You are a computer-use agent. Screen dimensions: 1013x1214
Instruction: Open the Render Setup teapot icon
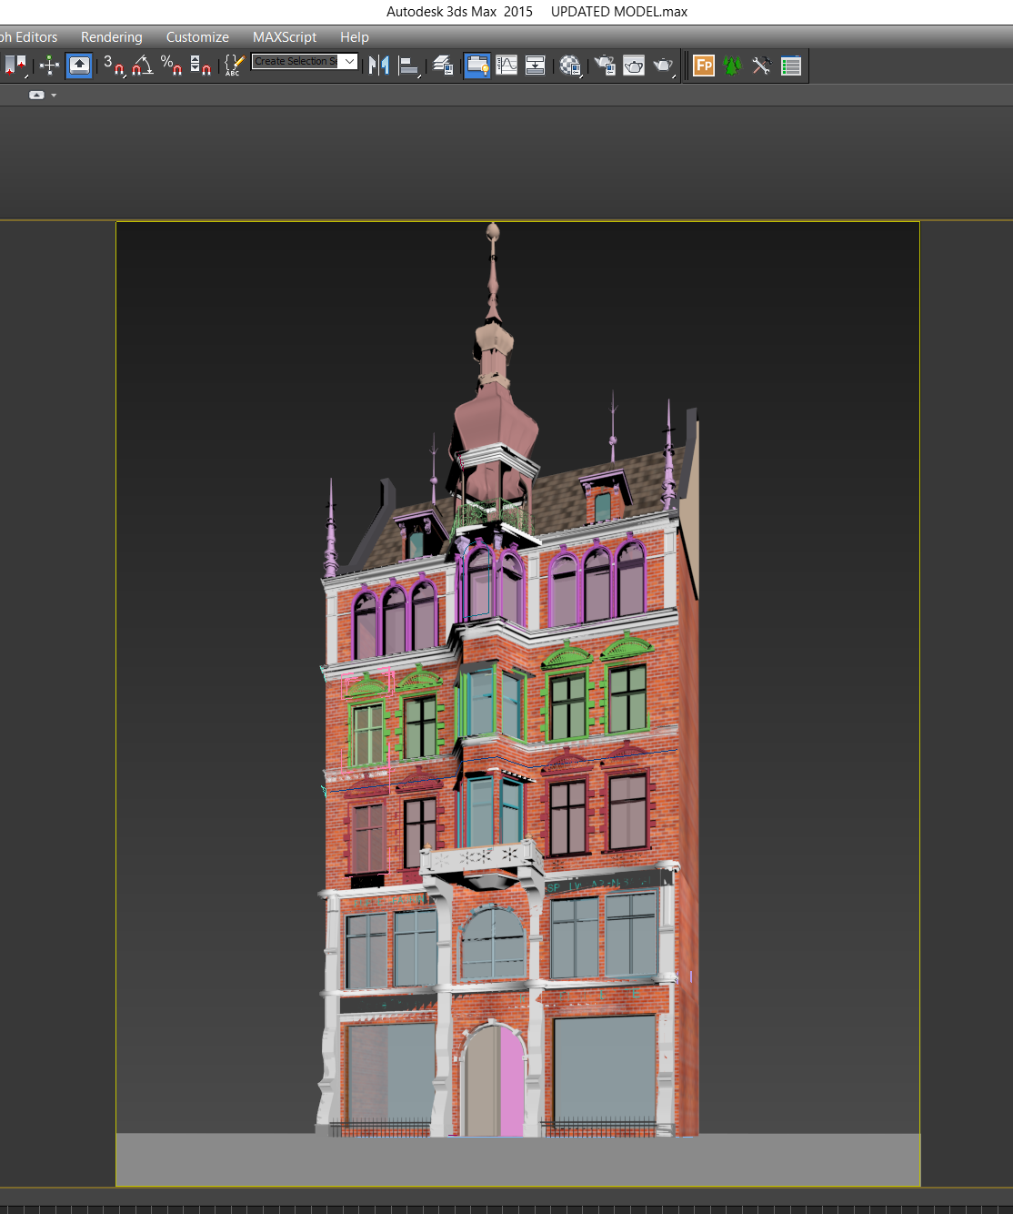605,66
